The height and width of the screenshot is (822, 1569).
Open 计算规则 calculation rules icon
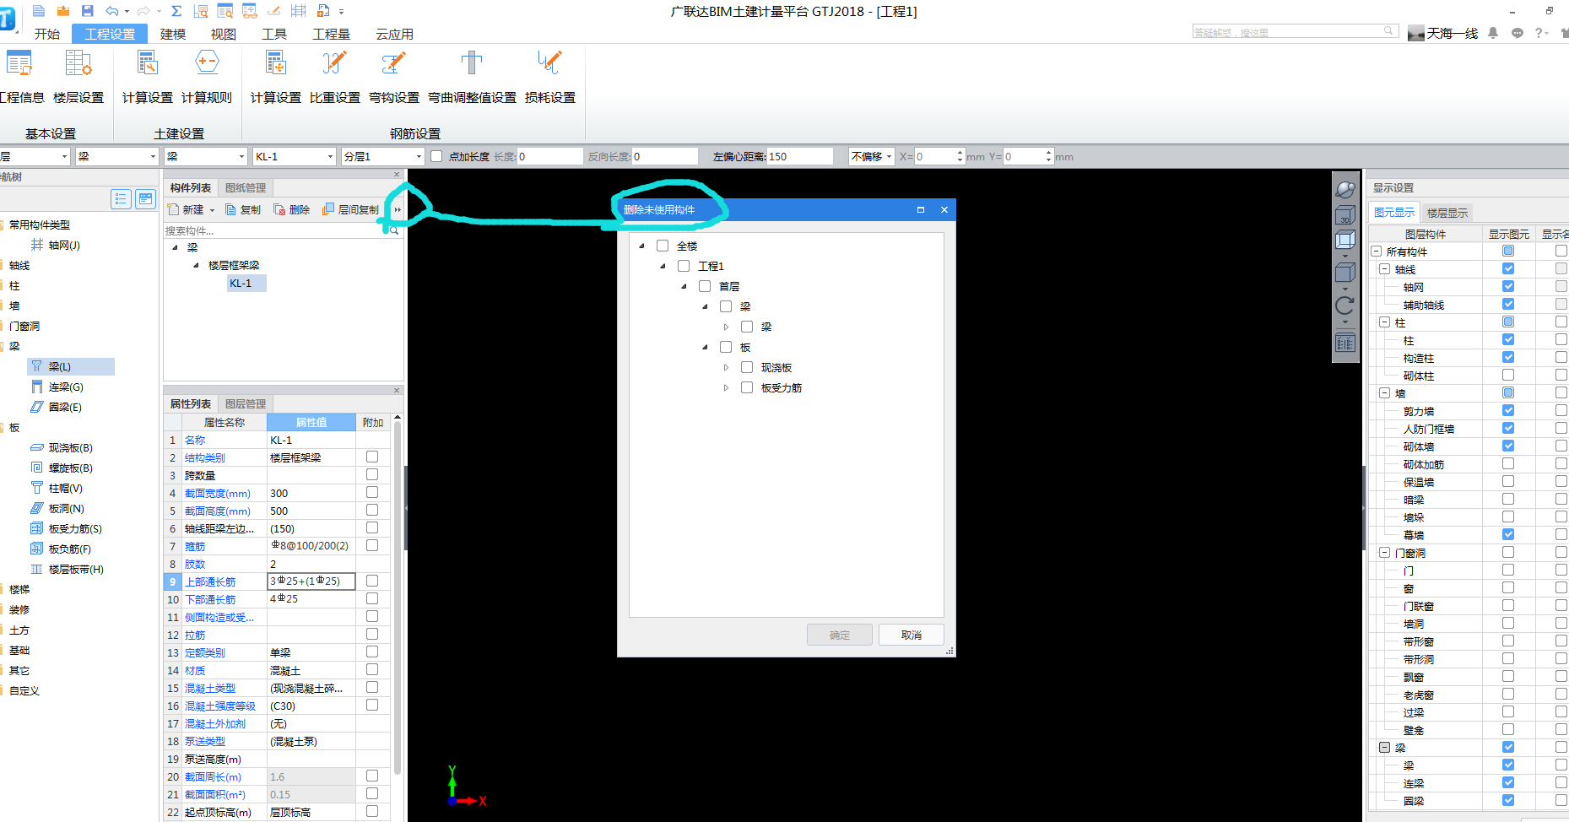tap(207, 63)
